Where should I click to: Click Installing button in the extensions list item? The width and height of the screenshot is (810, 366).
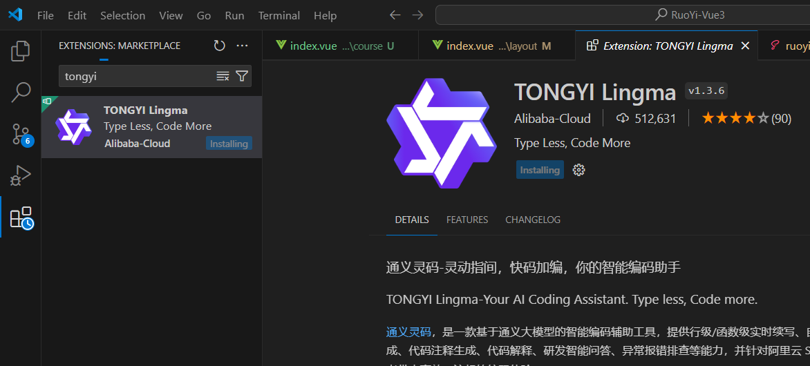click(229, 144)
